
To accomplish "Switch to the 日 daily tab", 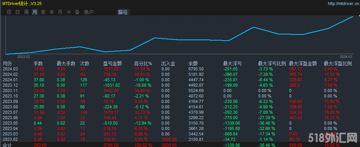I will point(18,12).
